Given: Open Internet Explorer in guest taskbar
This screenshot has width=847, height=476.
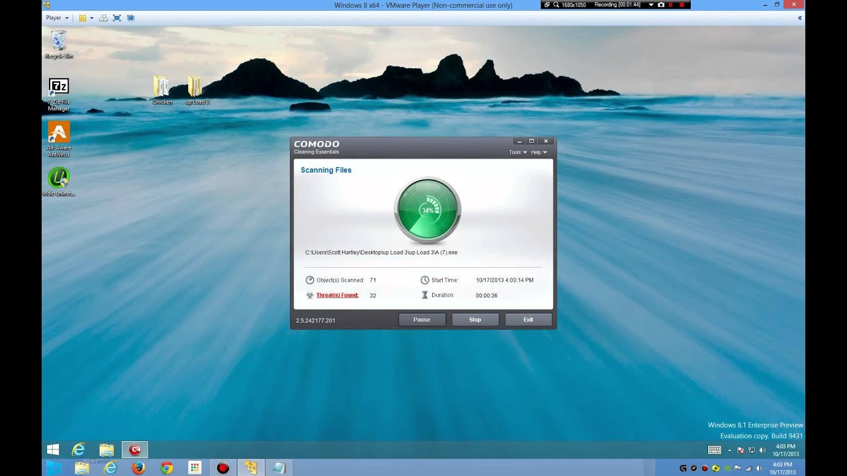Looking at the screenshot, I should (x=79, y=450).
